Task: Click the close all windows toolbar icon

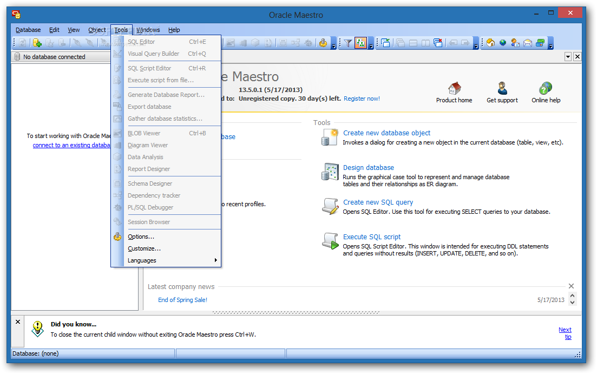Action: click(438, 43)
